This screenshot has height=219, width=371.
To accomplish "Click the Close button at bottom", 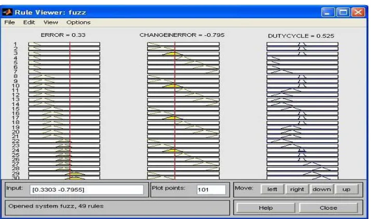I will [328, 208].
